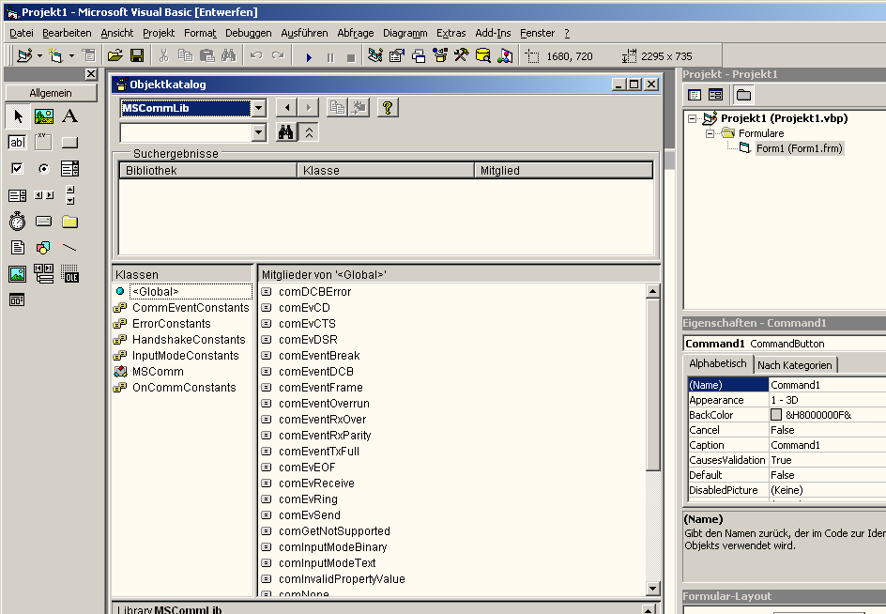Open the search text dropdown arrow
This screenshot has height=614, width=886.
tap(258, 132)
